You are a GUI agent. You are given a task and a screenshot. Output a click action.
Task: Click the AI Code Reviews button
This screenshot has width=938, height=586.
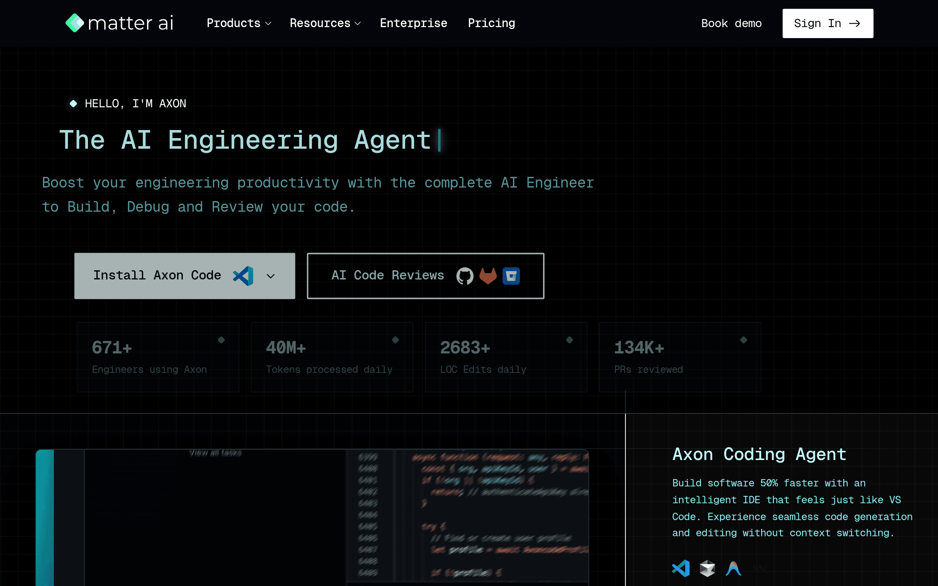coord(426,276)
